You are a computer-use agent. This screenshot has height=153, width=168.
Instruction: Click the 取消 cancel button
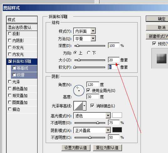tap(157, 27)
